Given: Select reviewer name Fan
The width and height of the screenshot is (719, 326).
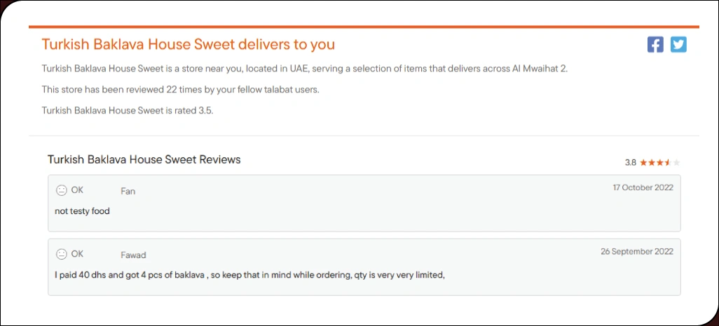Looking at the screenshot, I should pos(128,191).
